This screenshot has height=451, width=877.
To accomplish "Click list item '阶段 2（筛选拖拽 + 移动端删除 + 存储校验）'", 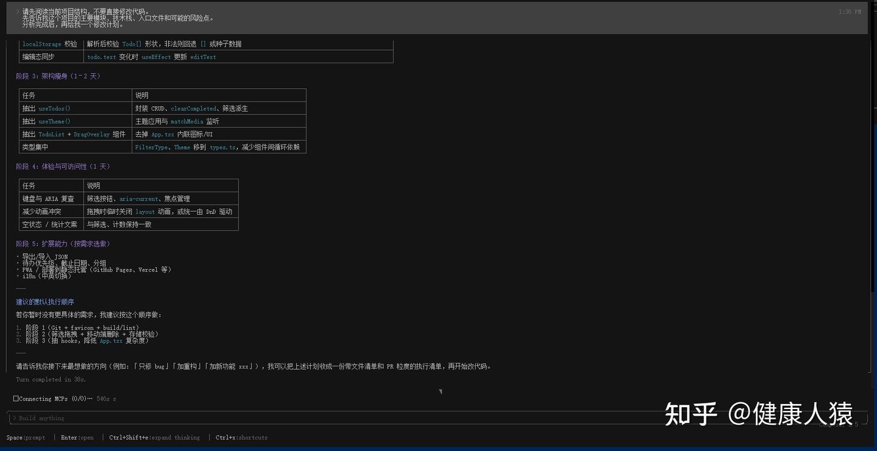I will point(92,334).
